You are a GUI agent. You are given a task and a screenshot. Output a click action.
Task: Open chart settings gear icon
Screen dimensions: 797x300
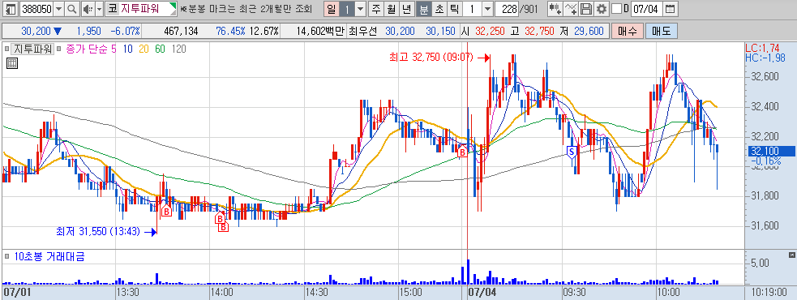point(602,9)
